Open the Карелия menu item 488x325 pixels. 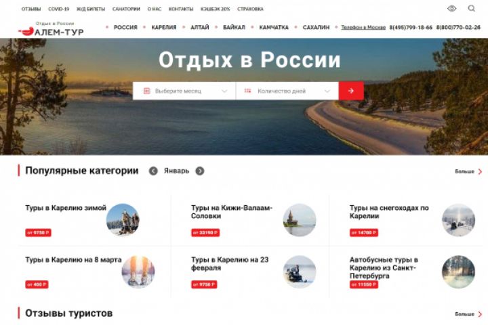tap(164, 27)
